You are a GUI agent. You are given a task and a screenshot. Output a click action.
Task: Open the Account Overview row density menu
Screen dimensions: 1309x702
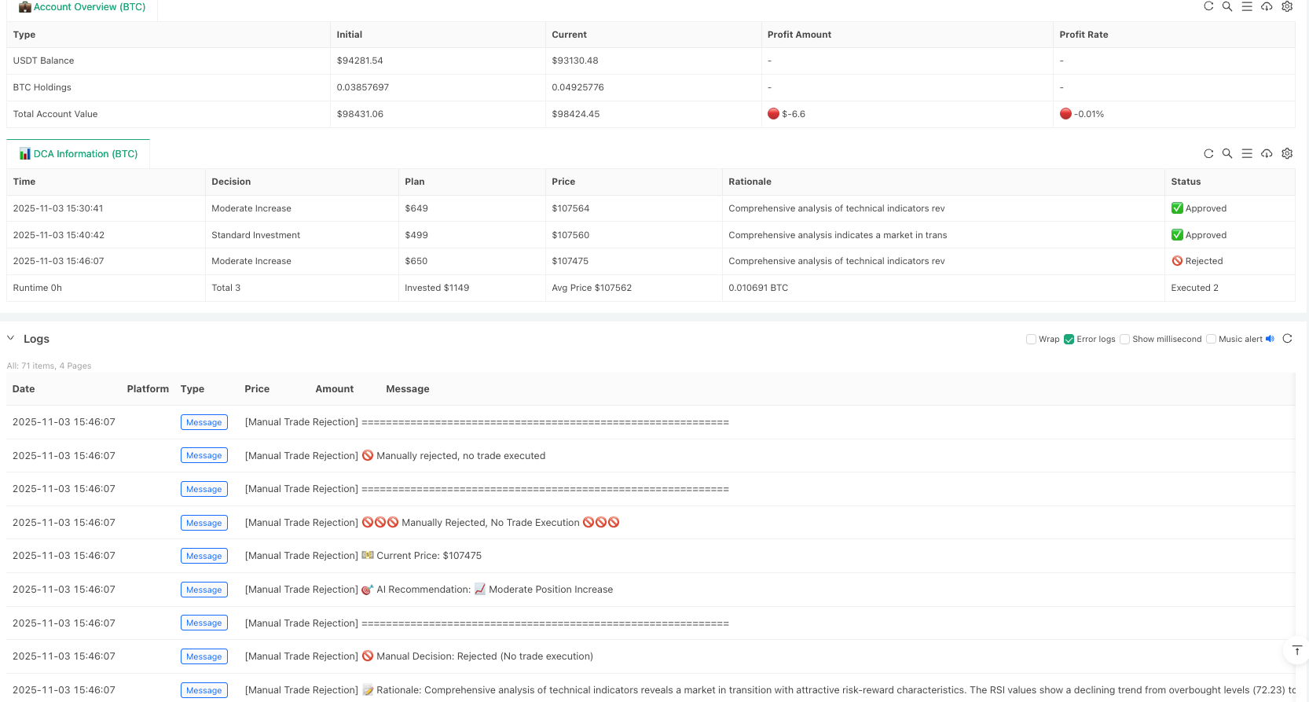coord(1247,6)
